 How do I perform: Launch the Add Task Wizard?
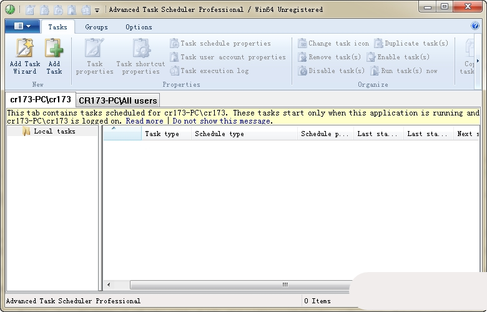(25, 57)
